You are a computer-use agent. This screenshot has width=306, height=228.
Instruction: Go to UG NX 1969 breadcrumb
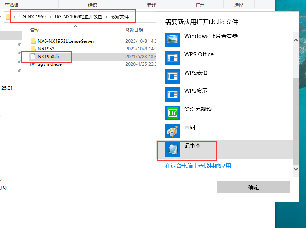pos(33,16)
